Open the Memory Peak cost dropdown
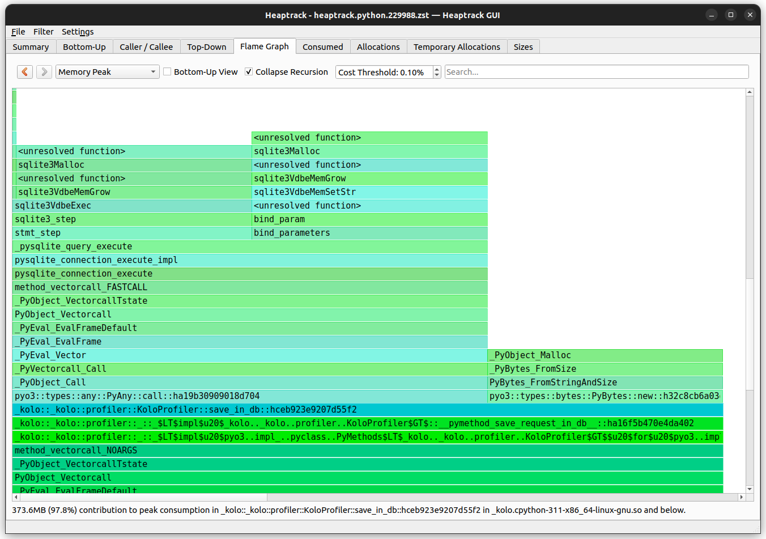 pos(108,72)
